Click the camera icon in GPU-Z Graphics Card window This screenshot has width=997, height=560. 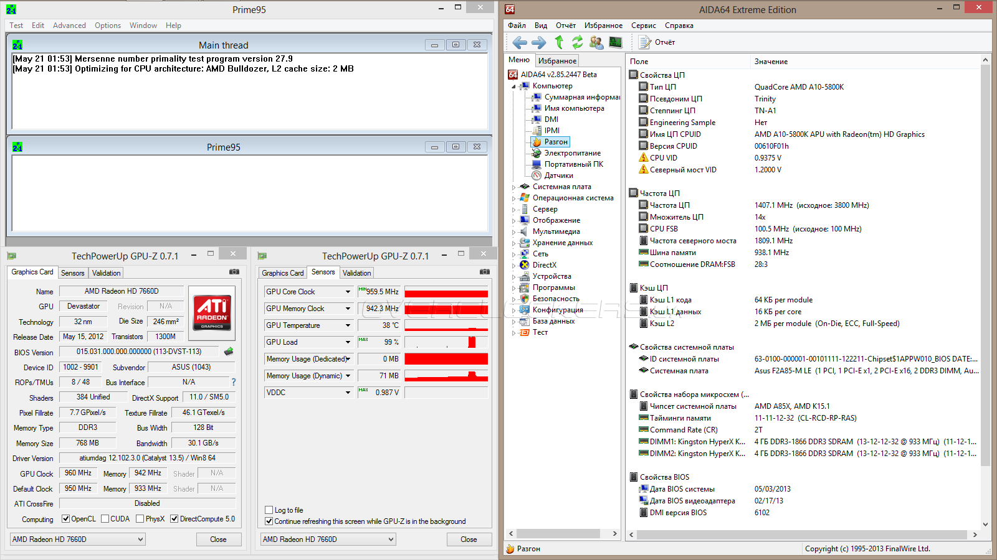[234, 272]
